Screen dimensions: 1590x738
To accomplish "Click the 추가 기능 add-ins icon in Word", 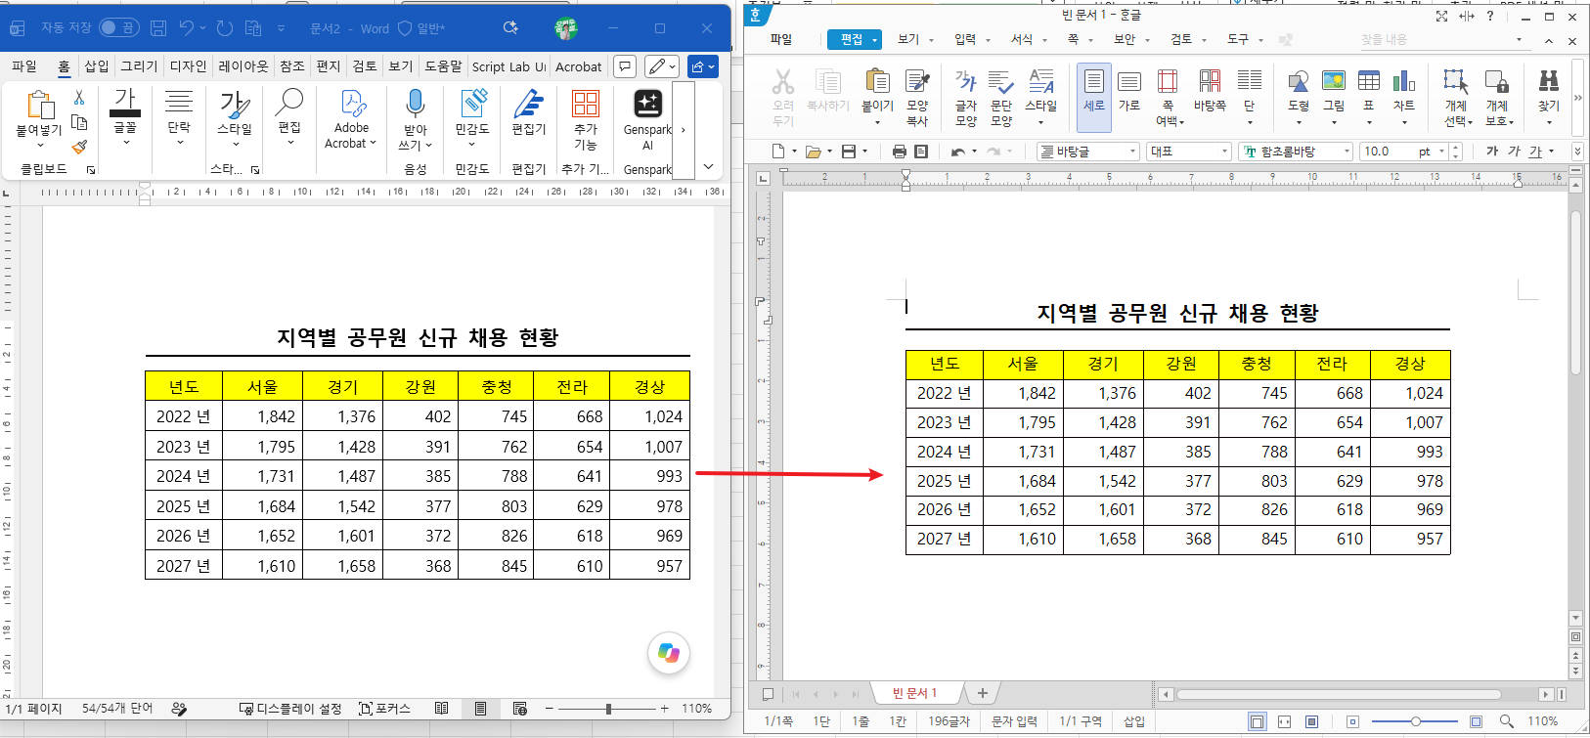I will (x=585, y=119).
